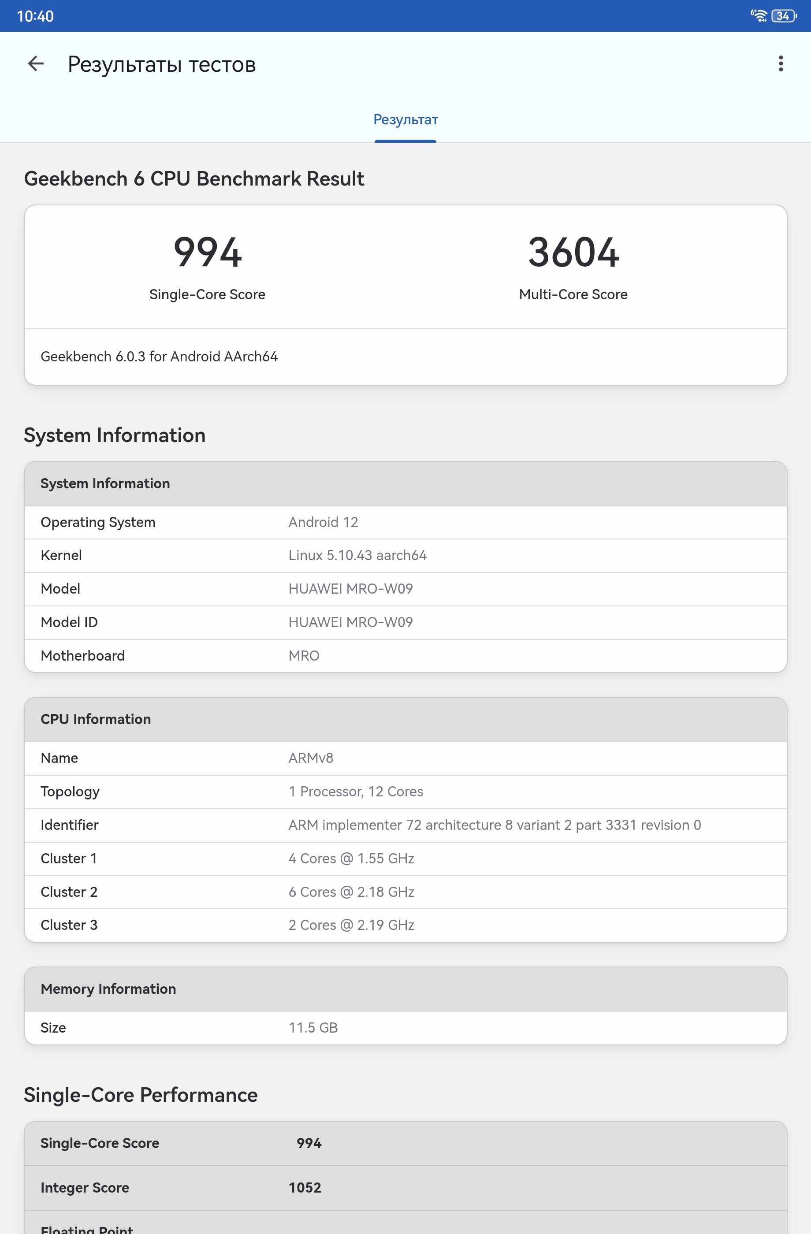Tap the Identifier ARM implementer row

(x=405, y=825)
